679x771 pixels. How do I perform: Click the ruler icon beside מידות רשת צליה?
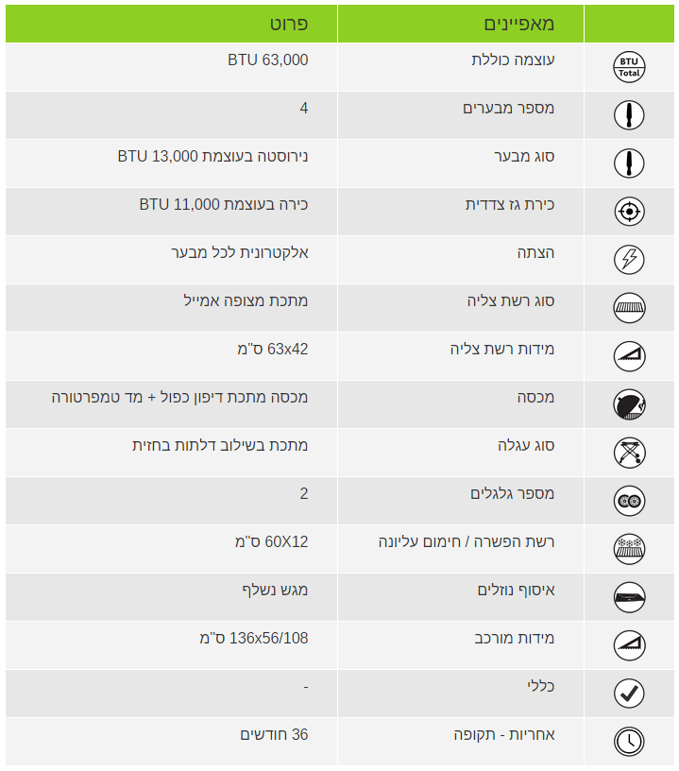[x=629, y=356]
